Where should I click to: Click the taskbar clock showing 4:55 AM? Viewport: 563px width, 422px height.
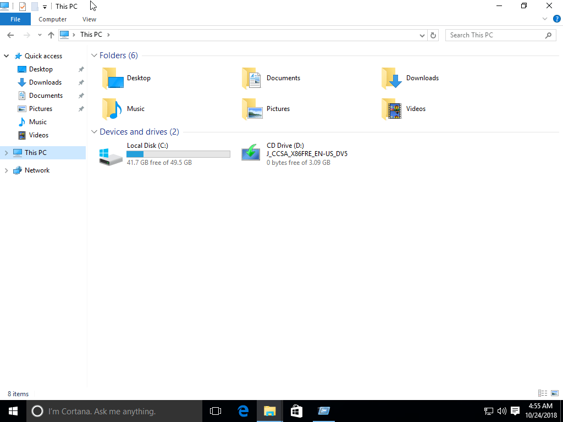(541, 411)
